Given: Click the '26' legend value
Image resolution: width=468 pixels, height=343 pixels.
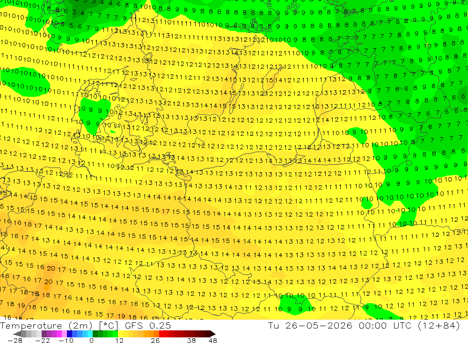Looking at the screenshot, I should (x=155, y=340).
